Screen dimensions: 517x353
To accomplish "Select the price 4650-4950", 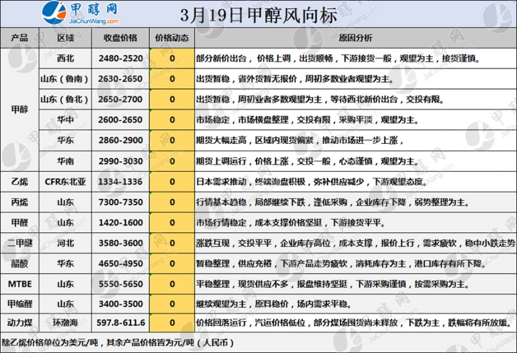I will 120,263.
